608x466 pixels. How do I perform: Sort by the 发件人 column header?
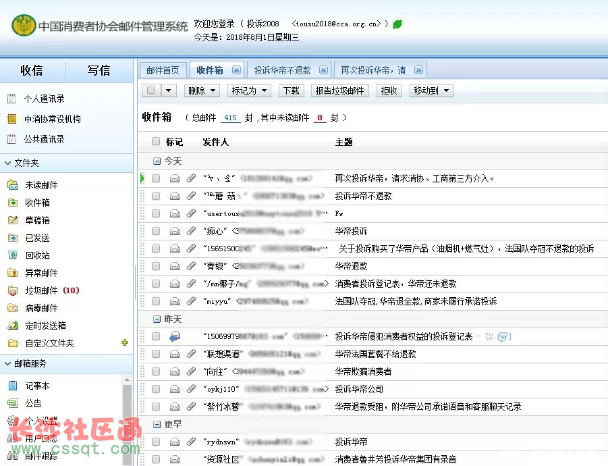(x=215, y=142)
